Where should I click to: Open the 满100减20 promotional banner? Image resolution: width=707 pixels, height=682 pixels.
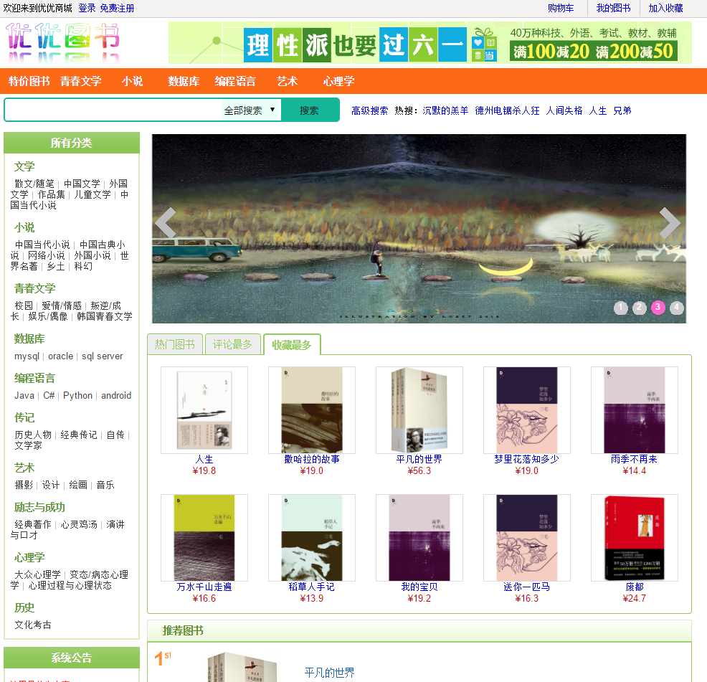pos(430,43)
